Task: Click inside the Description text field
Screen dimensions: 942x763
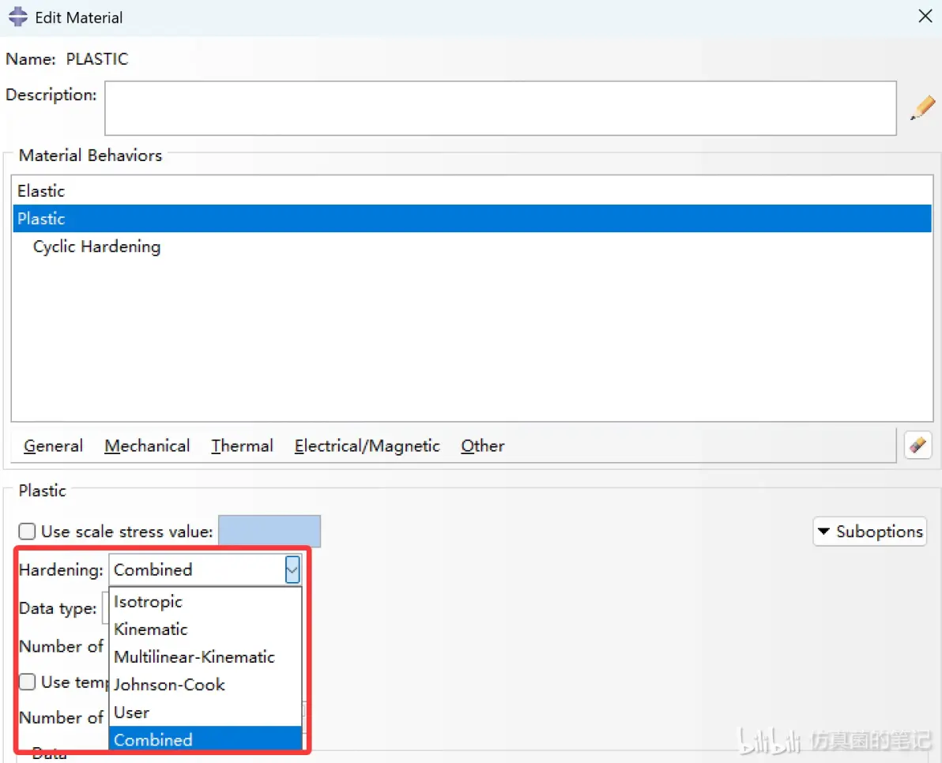Action: coord(500,108)
